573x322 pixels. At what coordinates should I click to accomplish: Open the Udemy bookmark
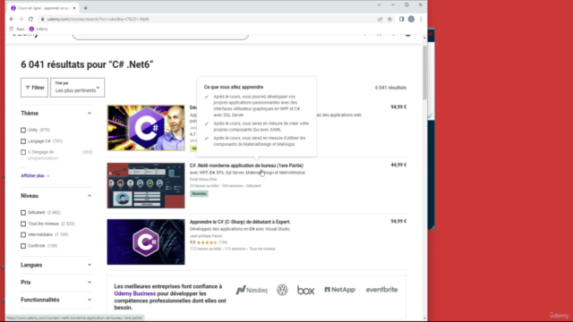click(x=38, y=29)
